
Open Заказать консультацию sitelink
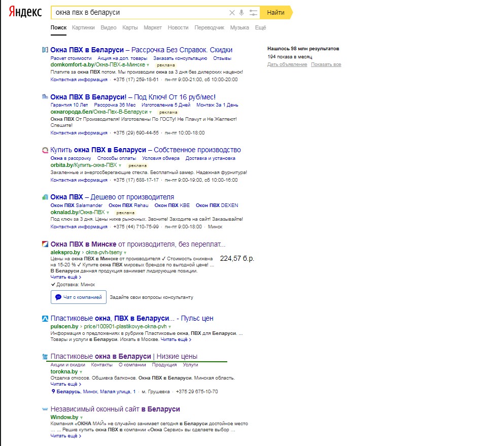(x=180, y=58)
